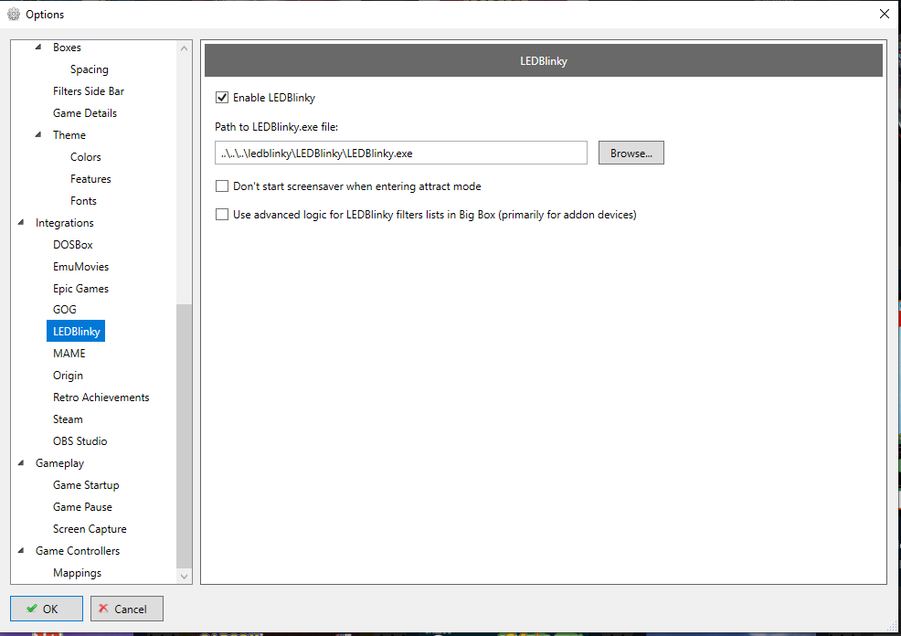Uncheck Enable LEDBlinky checkbox

click(222, 98)
